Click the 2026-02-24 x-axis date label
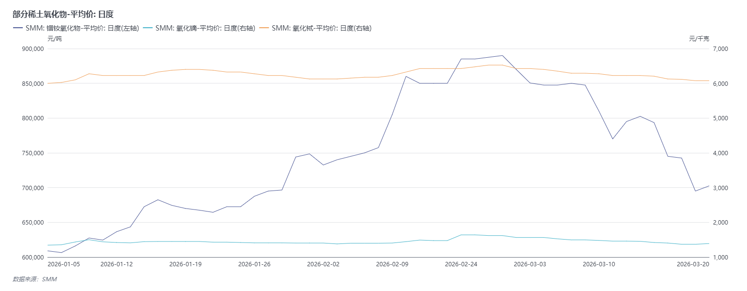Screen dimensions: 747x291 click(461, 264)
